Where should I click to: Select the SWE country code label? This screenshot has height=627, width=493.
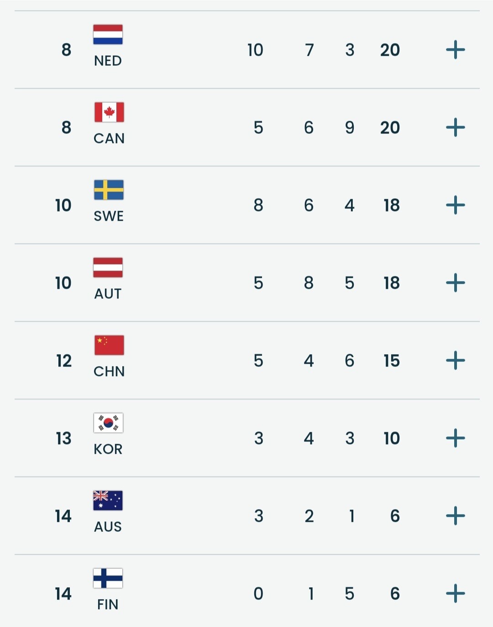(109, 216)
